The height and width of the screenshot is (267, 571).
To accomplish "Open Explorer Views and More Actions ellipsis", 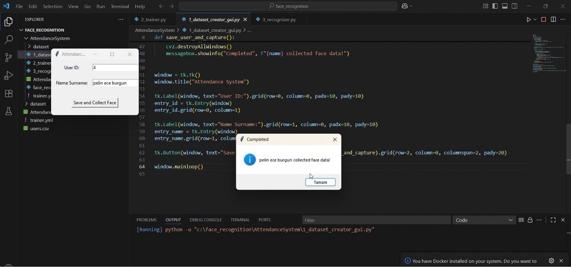I will (121, 19).
